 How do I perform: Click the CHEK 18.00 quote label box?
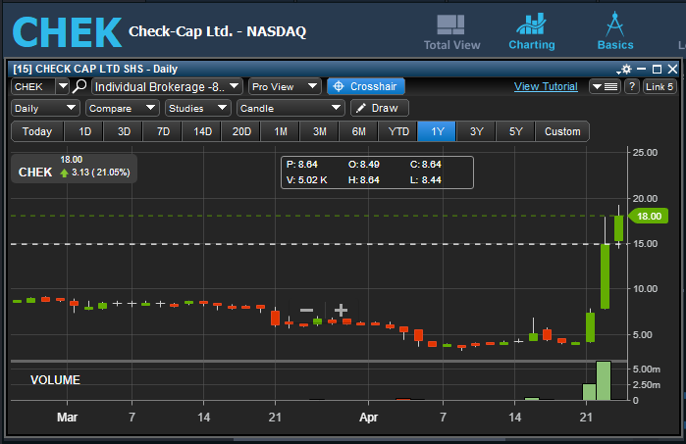click(74, 169)
